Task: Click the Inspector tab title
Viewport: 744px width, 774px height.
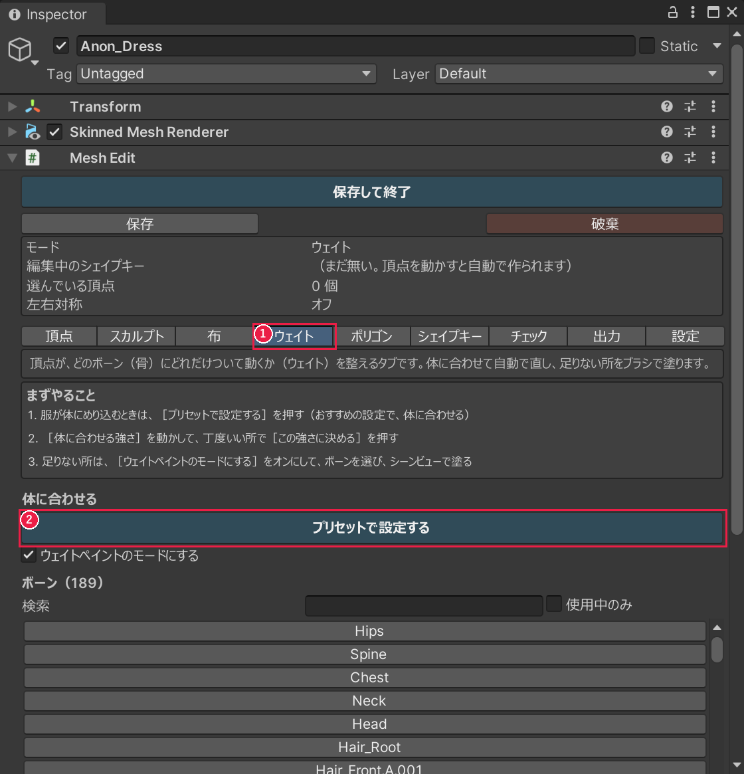Action: tap(56, 15)
